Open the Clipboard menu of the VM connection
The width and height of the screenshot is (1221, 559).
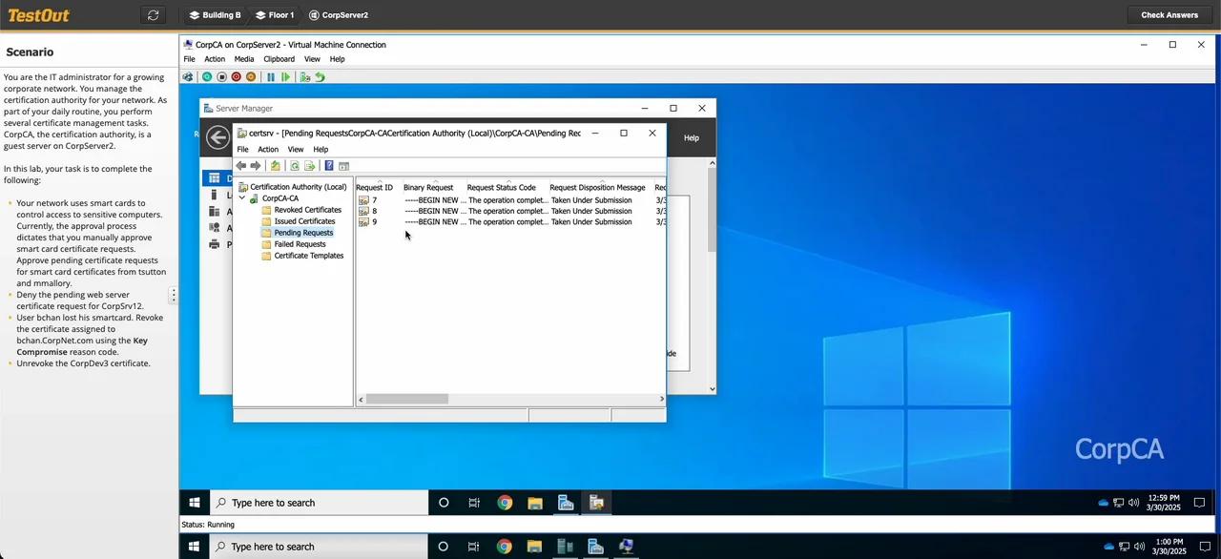pyautogui.click(x=279, y=58)
